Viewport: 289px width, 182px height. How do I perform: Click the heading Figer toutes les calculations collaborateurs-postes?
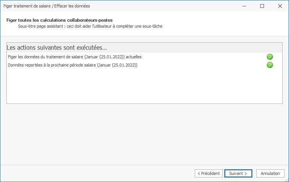pos(59,20)
